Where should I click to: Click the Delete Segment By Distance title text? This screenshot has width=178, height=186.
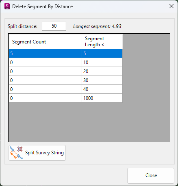coord(43,6)
